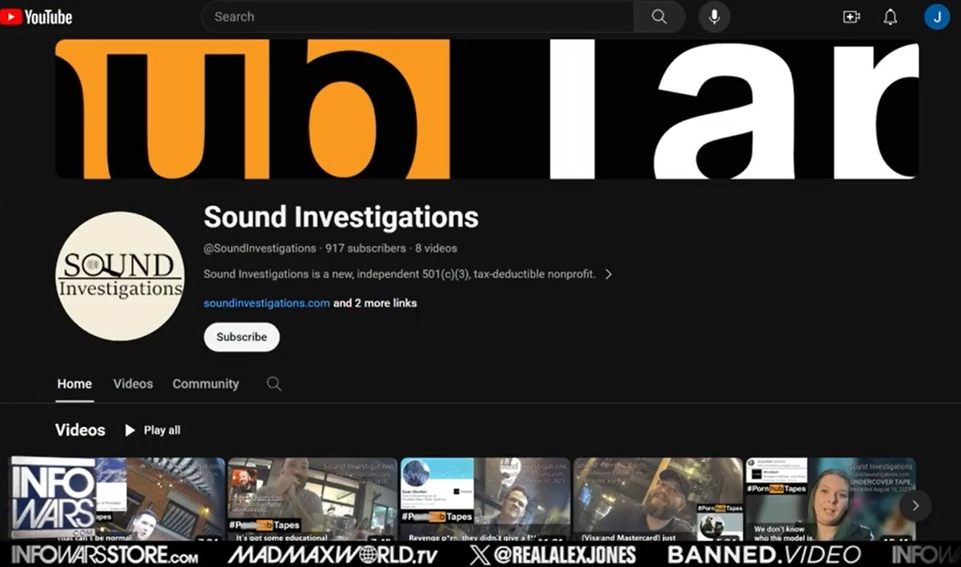Image resolution: width=961 pixels, height=567 pixels.
Task: Open the J account avatar menu
Action: pos(936,17)
